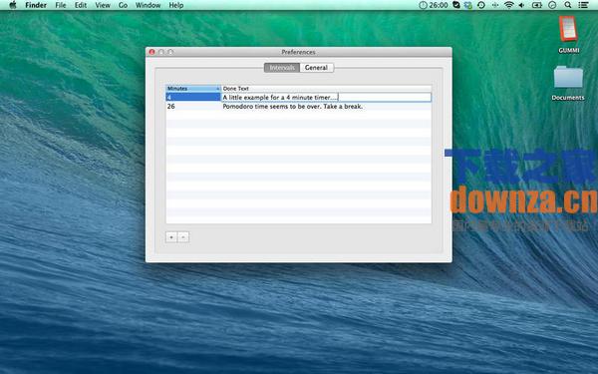Open Notification Center list icon
This screenshot has height=374, width=598.
coord(583,5)
